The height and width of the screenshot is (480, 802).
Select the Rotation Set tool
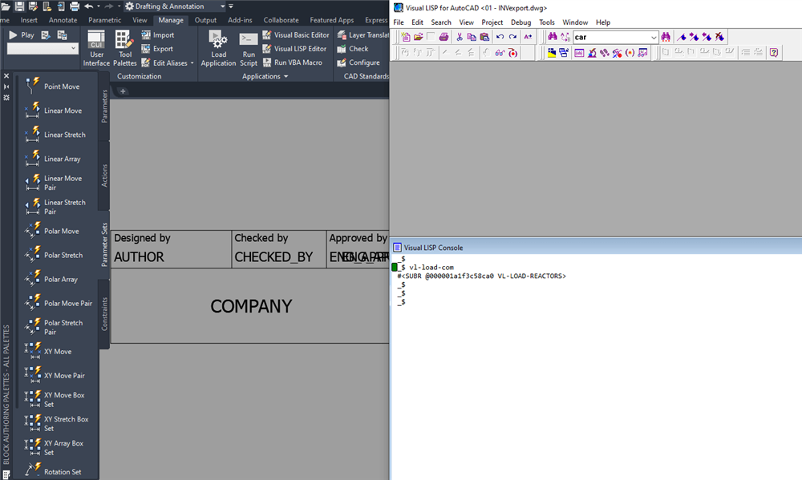[53, 471]
